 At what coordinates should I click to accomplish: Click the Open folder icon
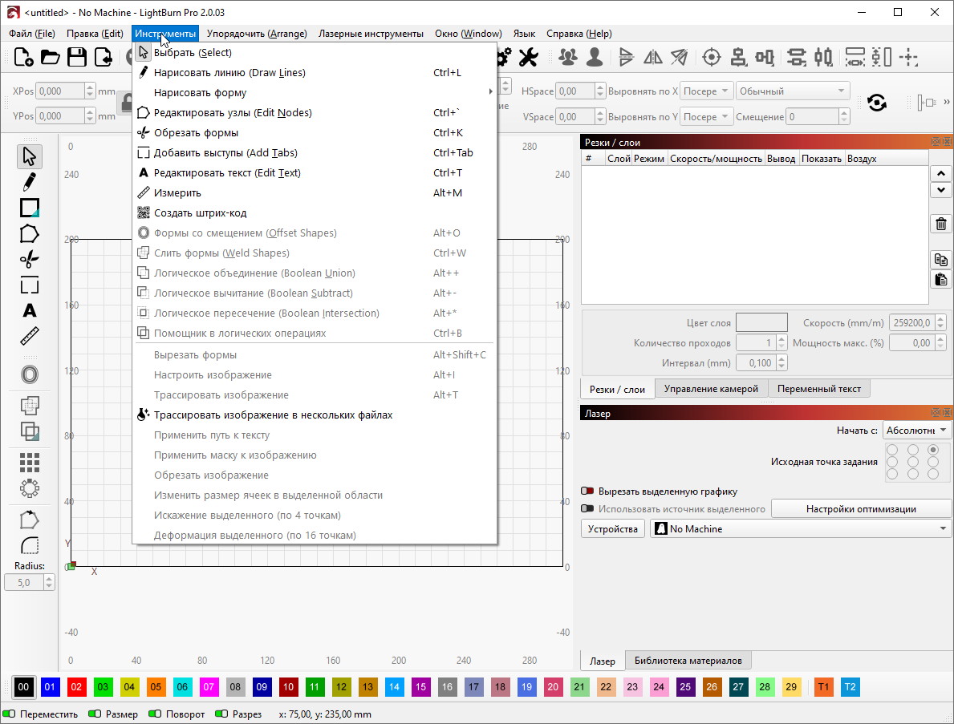pyautogui.click(x=50, y=57)
